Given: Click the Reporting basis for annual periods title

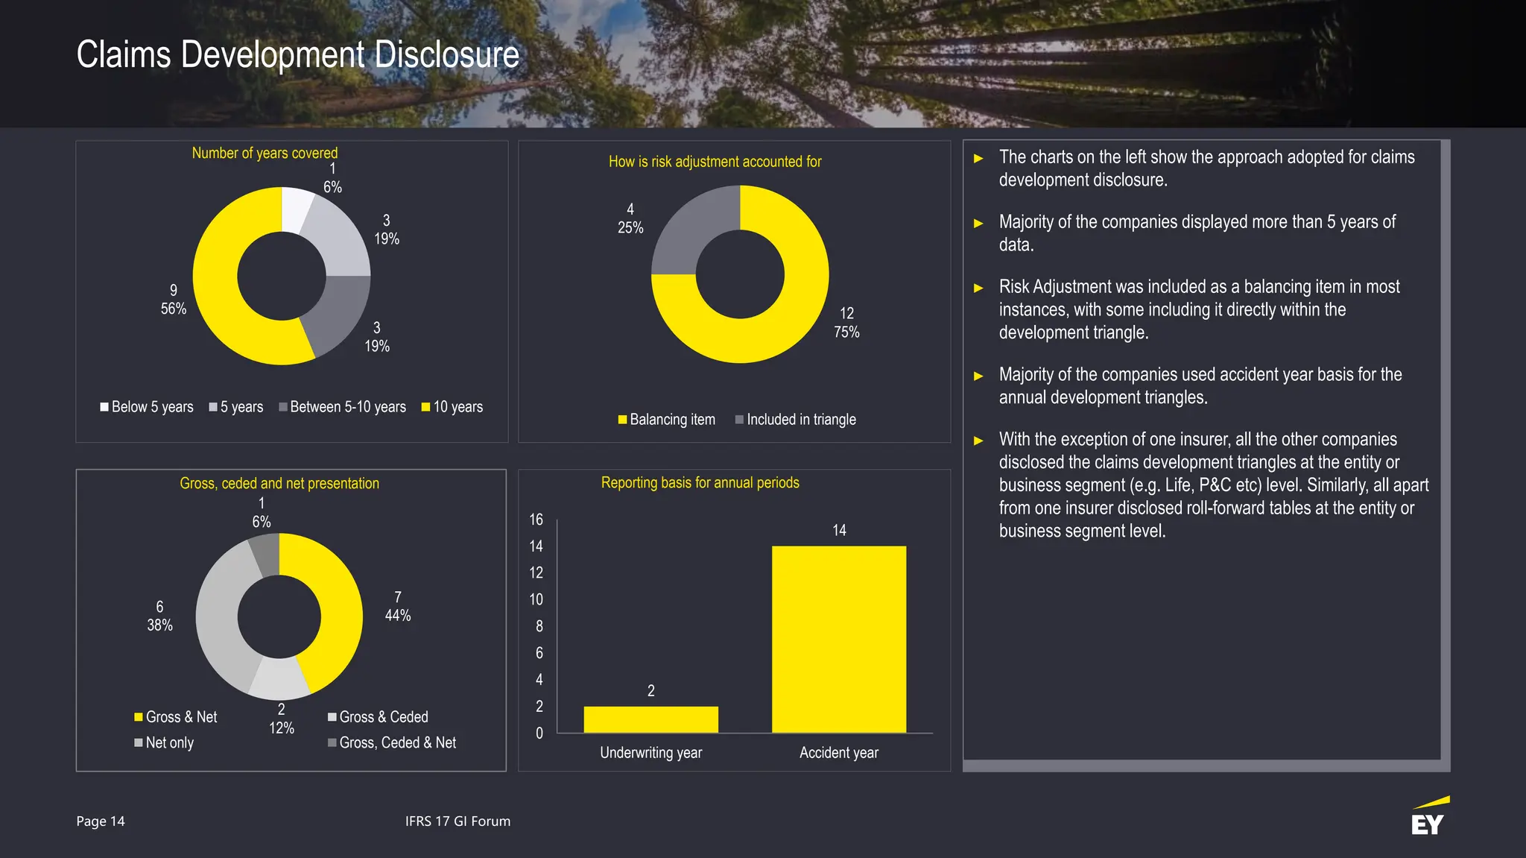Looking at the screenshot, I should click(700, 482).
